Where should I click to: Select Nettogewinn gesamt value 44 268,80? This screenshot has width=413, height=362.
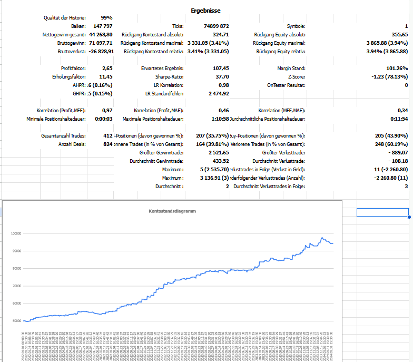point(101,35)
